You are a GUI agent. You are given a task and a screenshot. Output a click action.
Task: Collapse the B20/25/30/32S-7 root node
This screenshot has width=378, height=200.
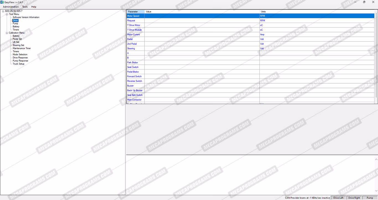[x=3, y=11]
